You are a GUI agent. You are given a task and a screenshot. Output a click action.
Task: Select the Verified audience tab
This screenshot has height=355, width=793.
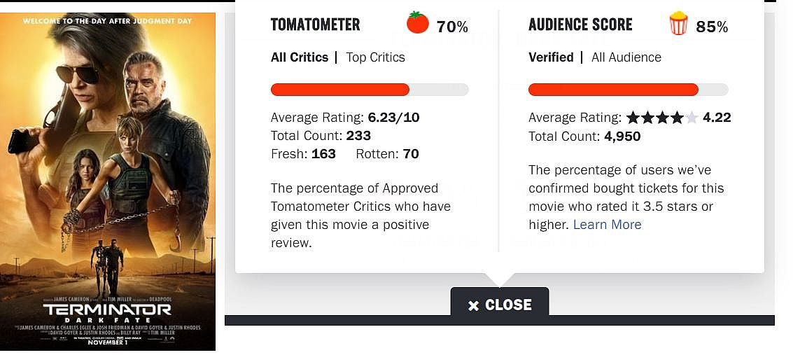tap(551, 57)
